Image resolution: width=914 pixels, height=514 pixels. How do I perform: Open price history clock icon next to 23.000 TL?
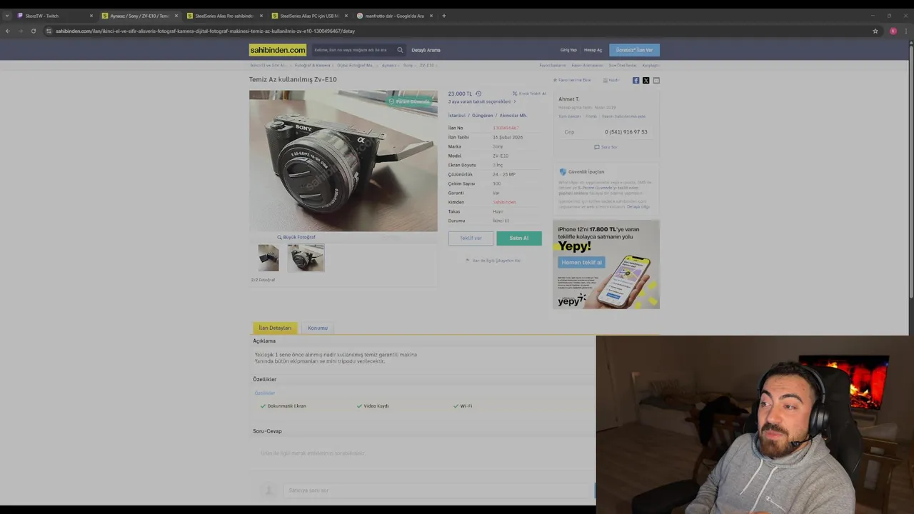[x=478, y=94]
